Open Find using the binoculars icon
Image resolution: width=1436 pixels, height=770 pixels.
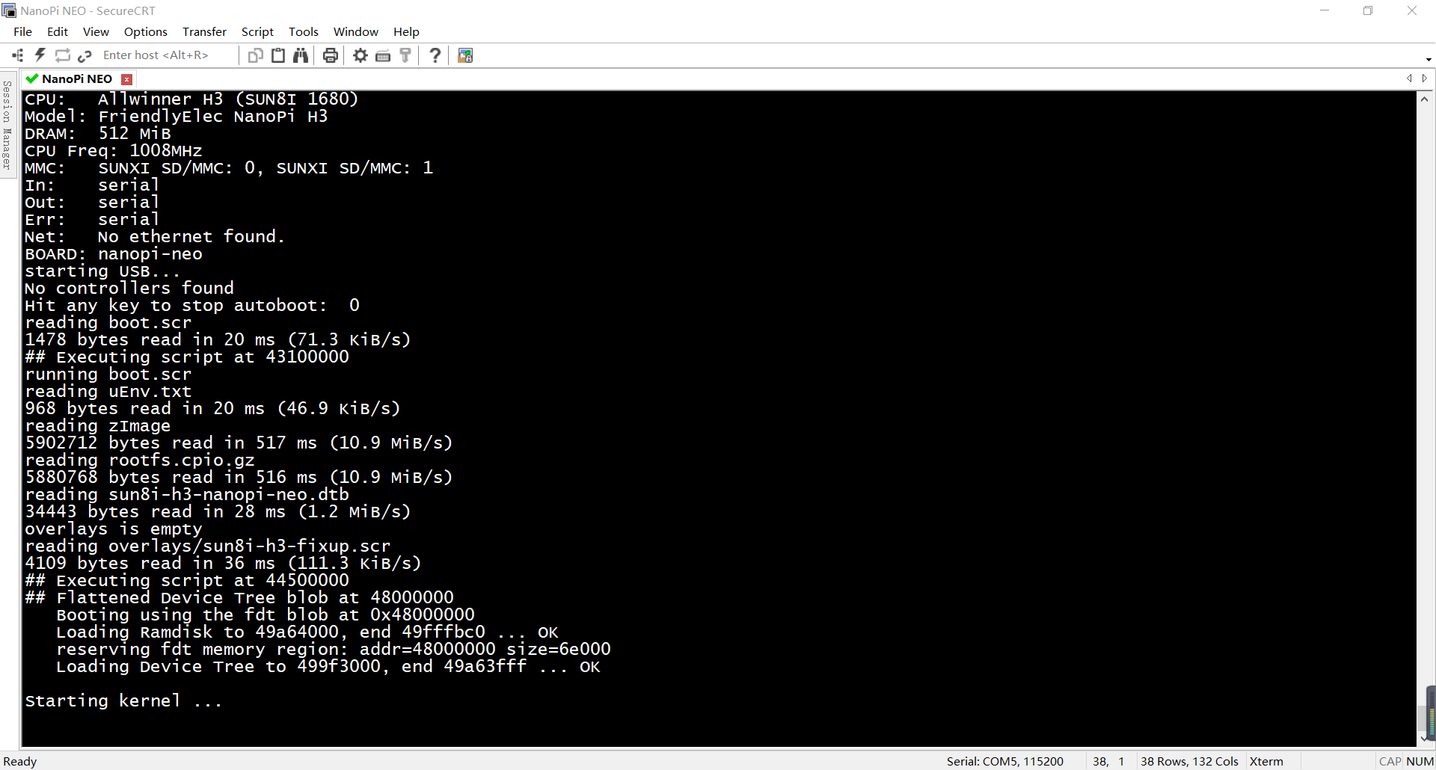click(300, 55)
